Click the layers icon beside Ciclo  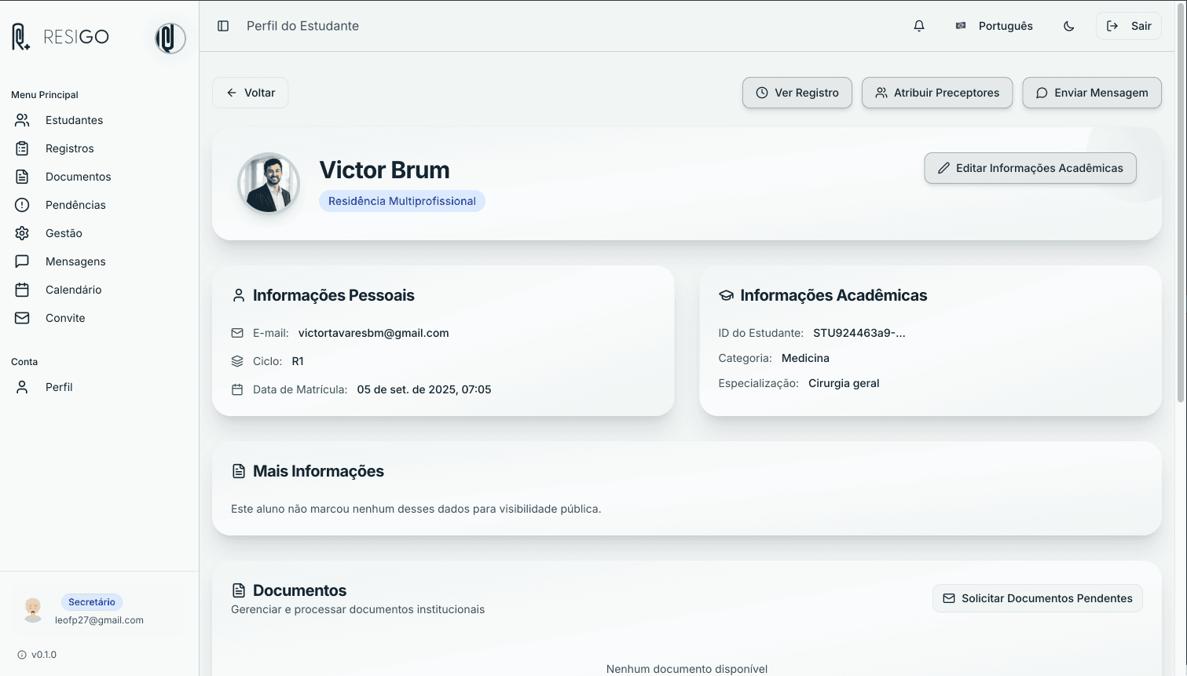point(237,361)
